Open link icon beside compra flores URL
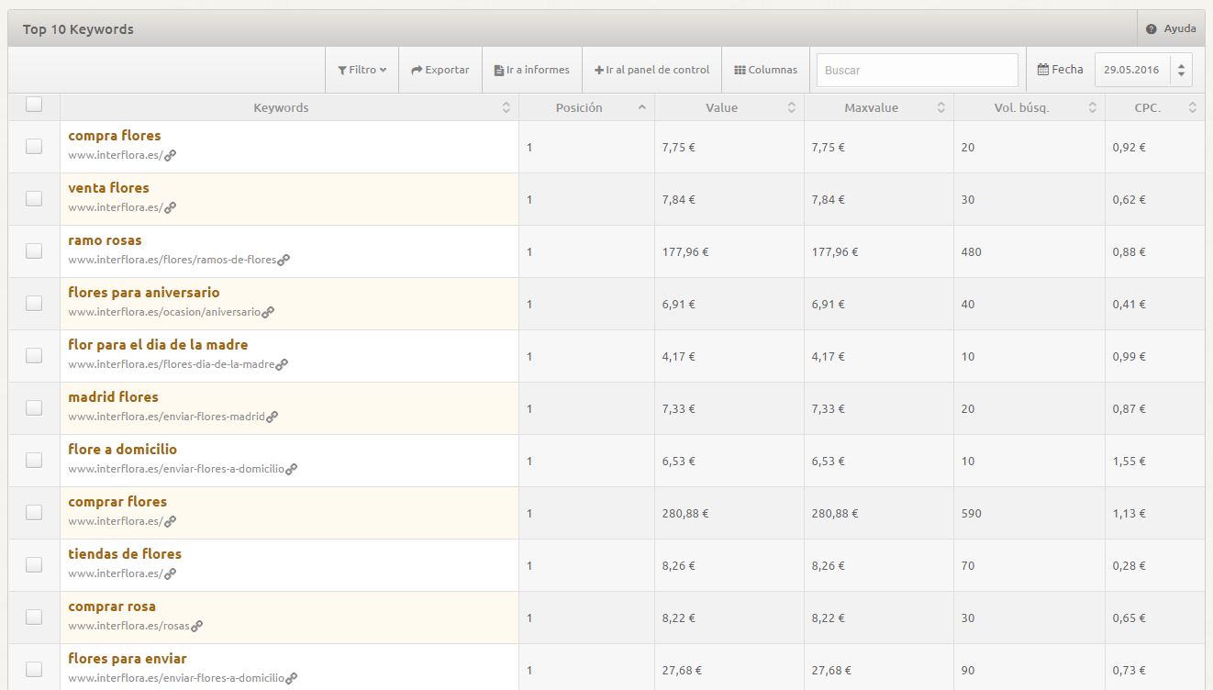The width and height of the screenshot is (1213, 690). pyautogui.click(x=170, y=155)
